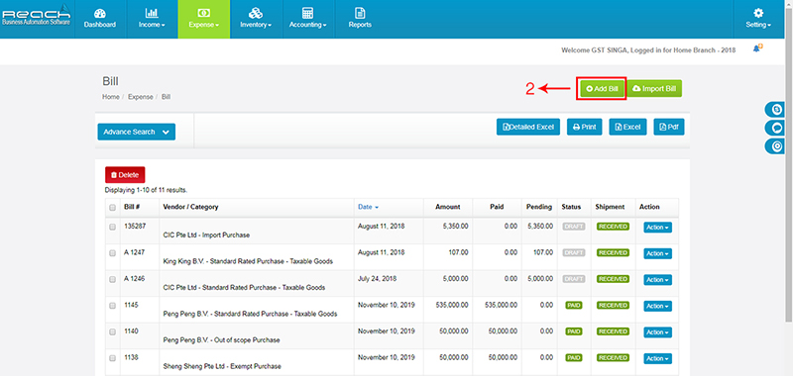Screen dimensions: 793x376
Task: Click the Expense money icon
Action: 204,14
